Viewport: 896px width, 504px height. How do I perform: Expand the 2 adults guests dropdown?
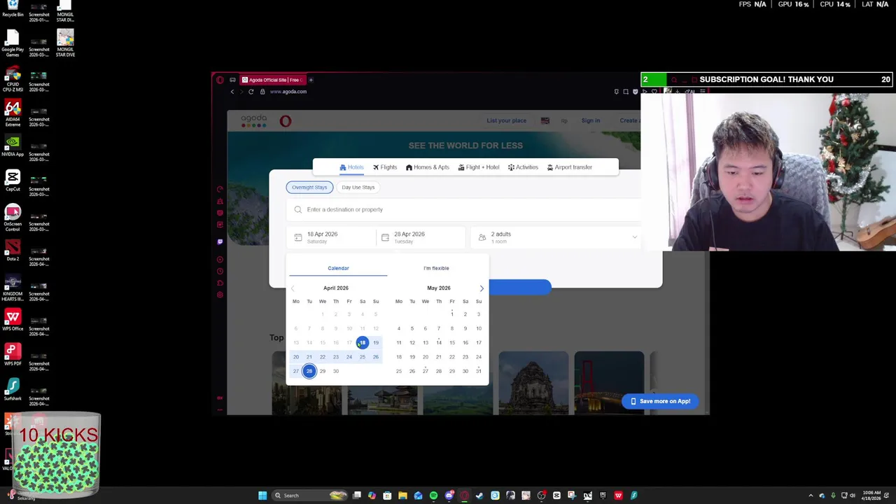634,237
